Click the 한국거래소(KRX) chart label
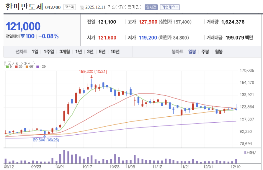 pyautogui.click(x=19, y=63)
